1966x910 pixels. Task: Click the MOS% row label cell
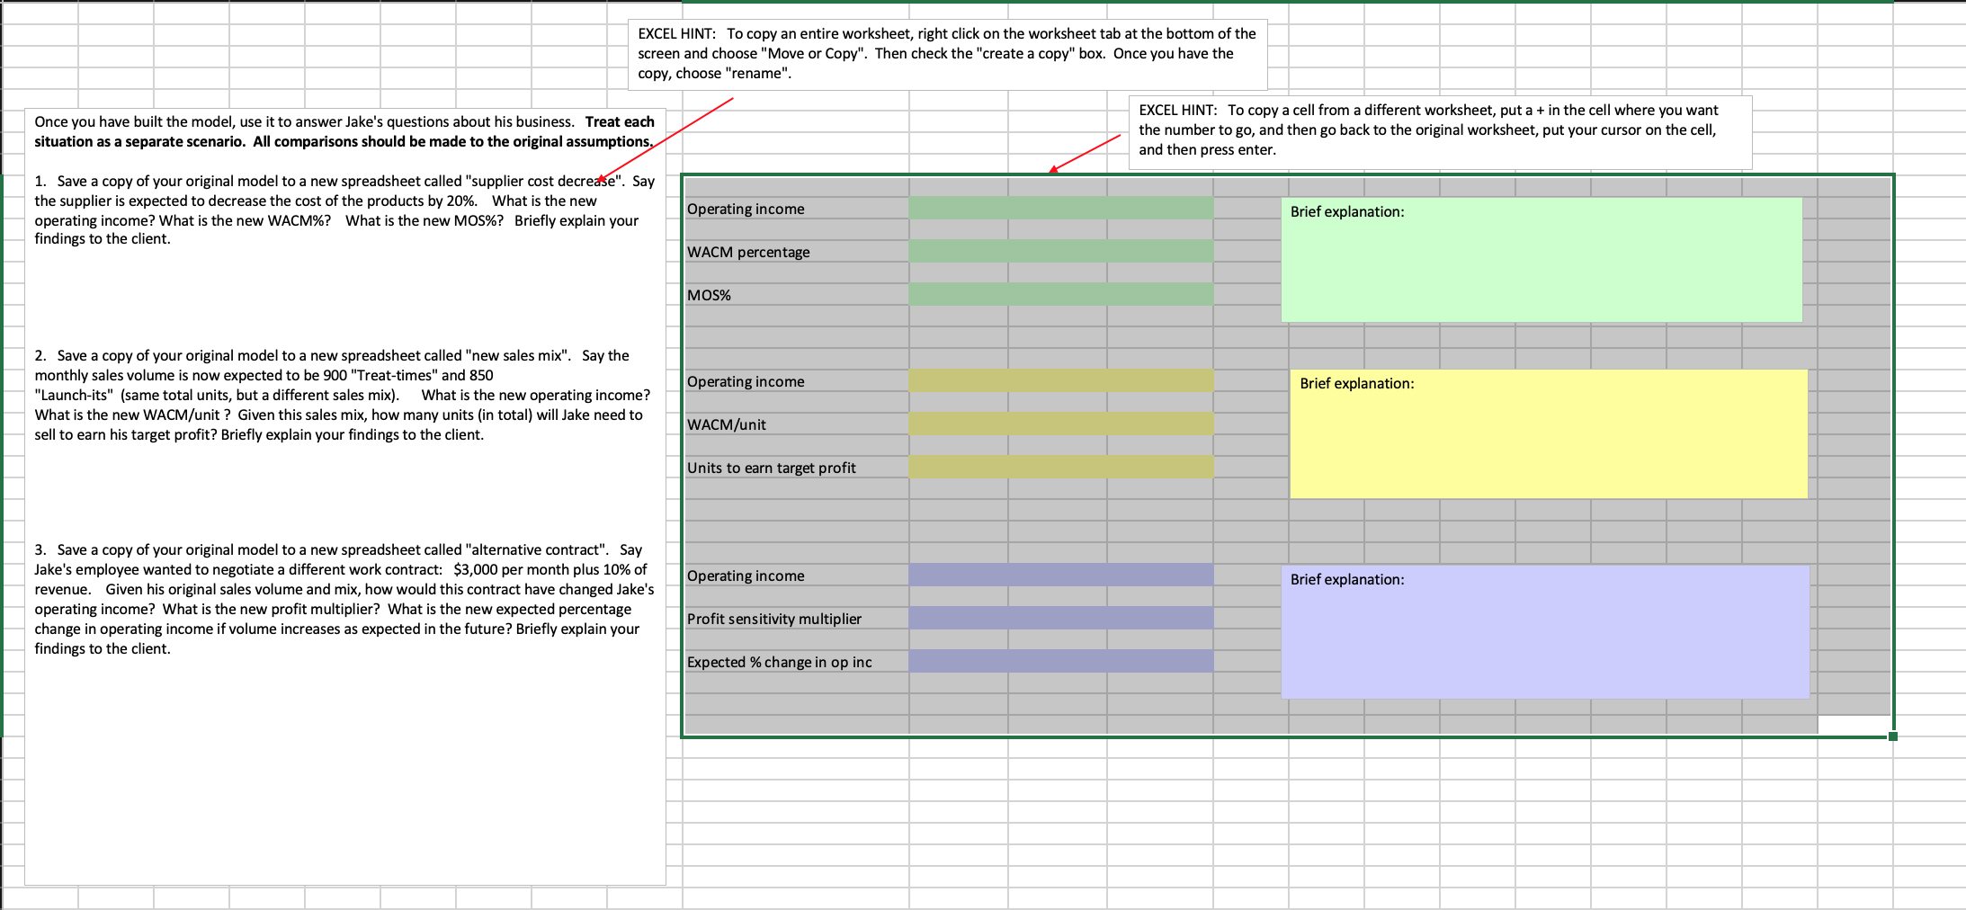[x=710, y=294]
